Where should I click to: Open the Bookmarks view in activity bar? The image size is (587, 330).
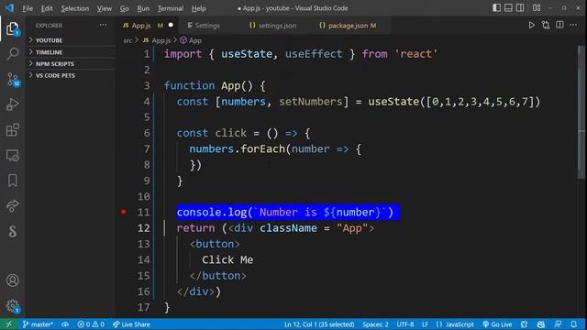click(x=12, y=181)
